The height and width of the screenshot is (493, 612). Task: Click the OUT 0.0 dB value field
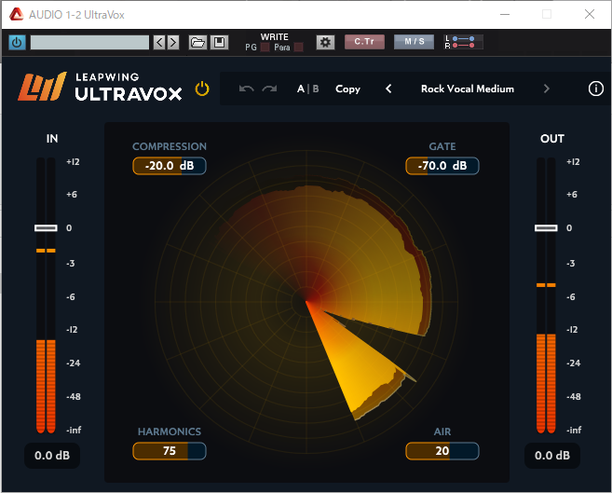click(x=551, y=456)
